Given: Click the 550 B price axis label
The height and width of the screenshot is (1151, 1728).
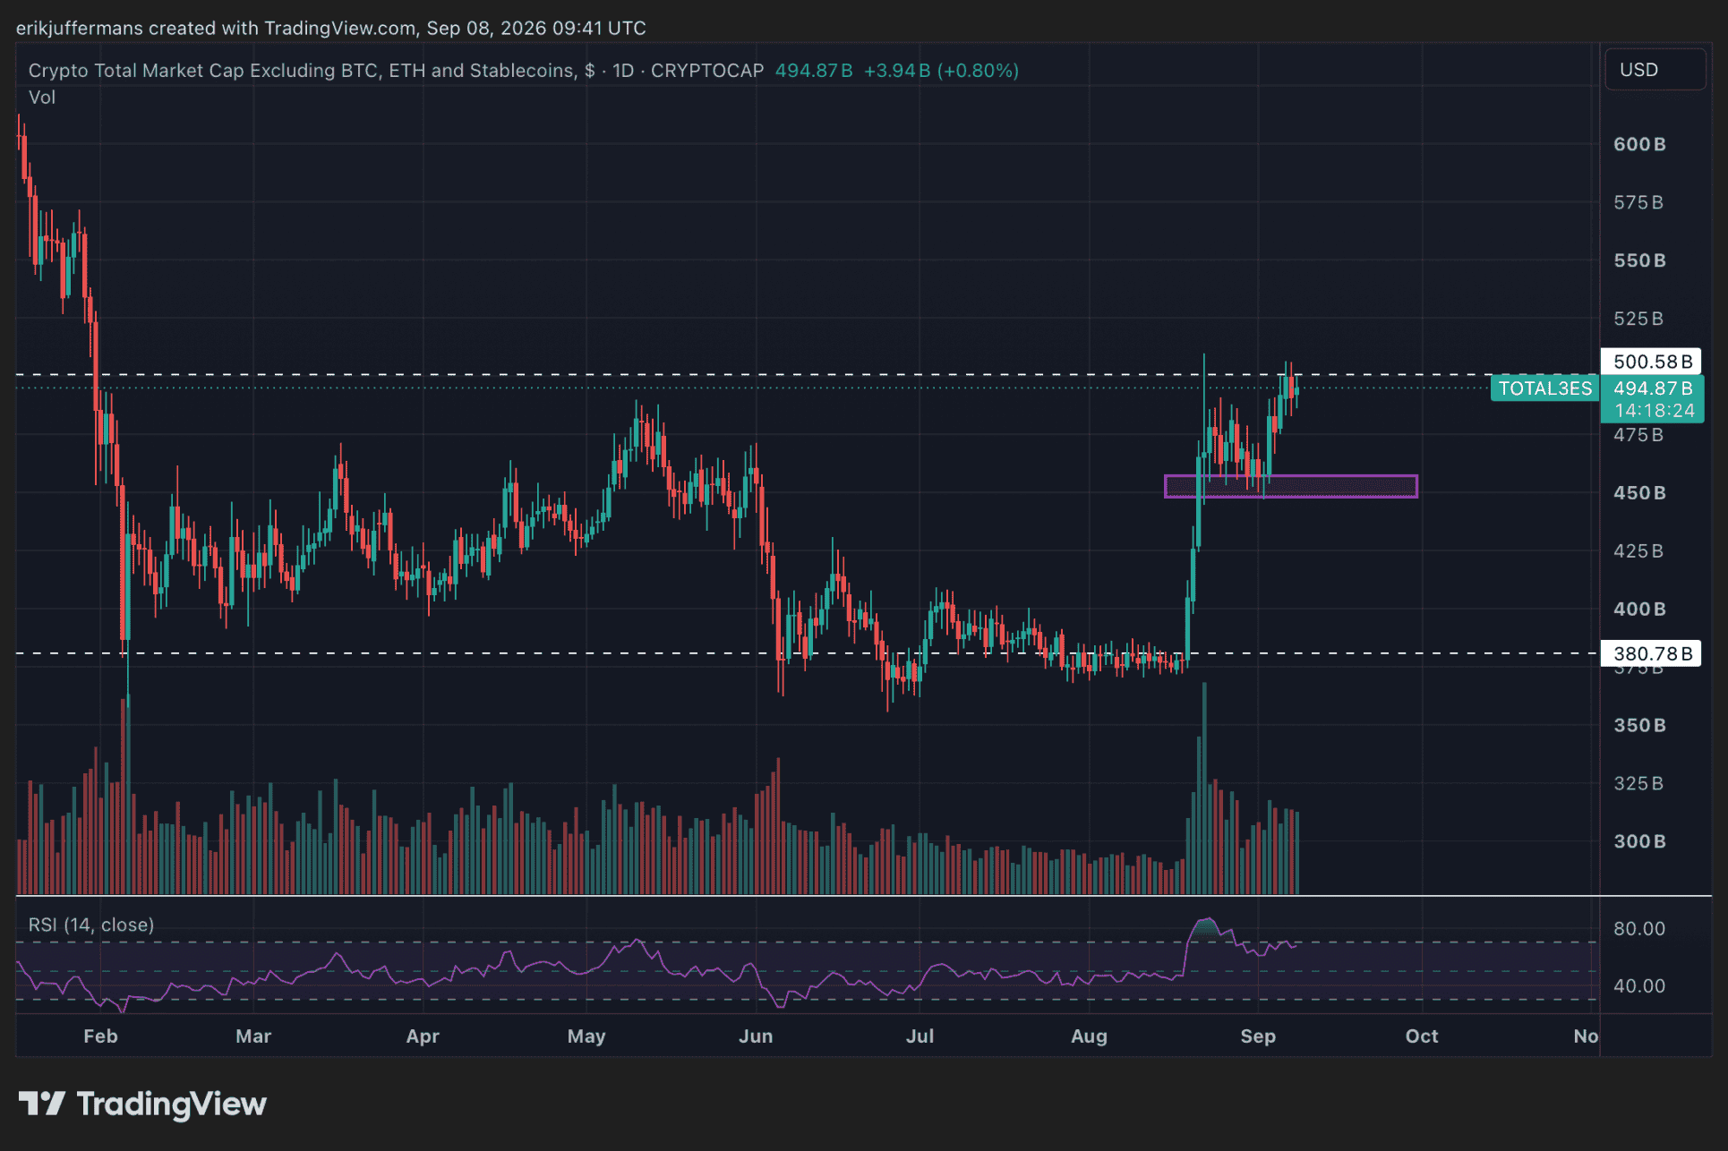Looking at the screenshot, I should (1639, 260).
